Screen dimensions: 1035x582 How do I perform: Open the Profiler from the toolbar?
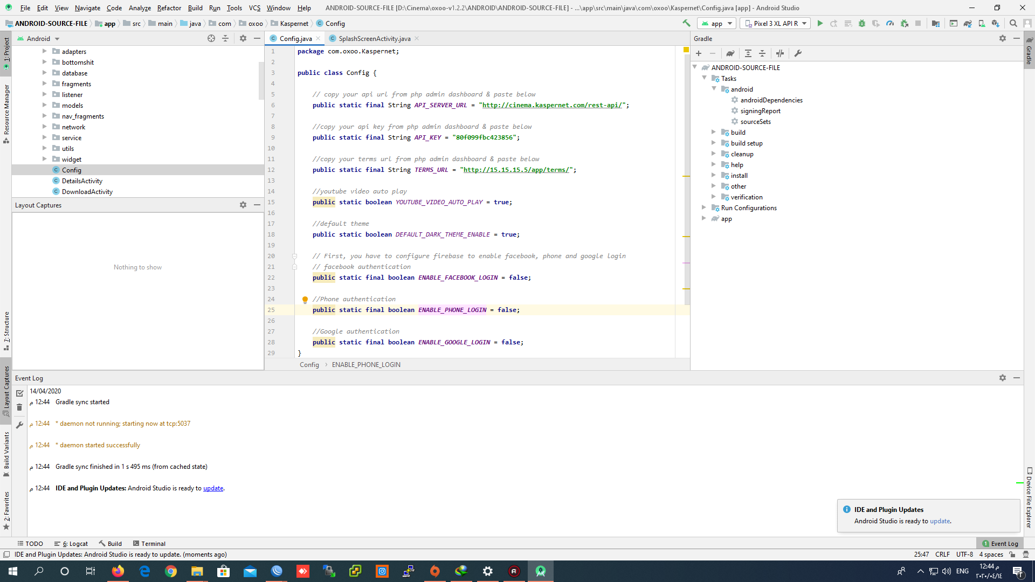pyautogui.click(x=889, y=23)
